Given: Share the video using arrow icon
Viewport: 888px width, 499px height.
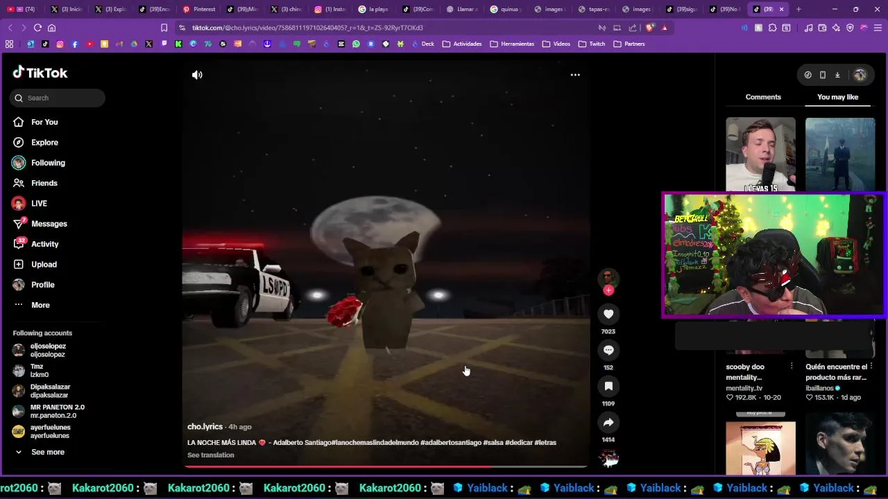Looking at the screenshot, I should (608, 422).
